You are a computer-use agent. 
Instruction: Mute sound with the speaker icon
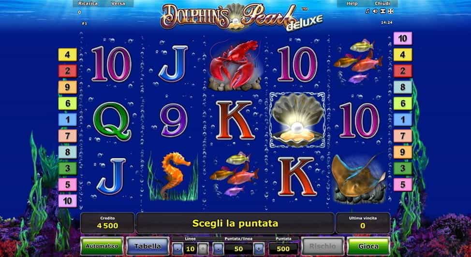click(x=375, y=11)
